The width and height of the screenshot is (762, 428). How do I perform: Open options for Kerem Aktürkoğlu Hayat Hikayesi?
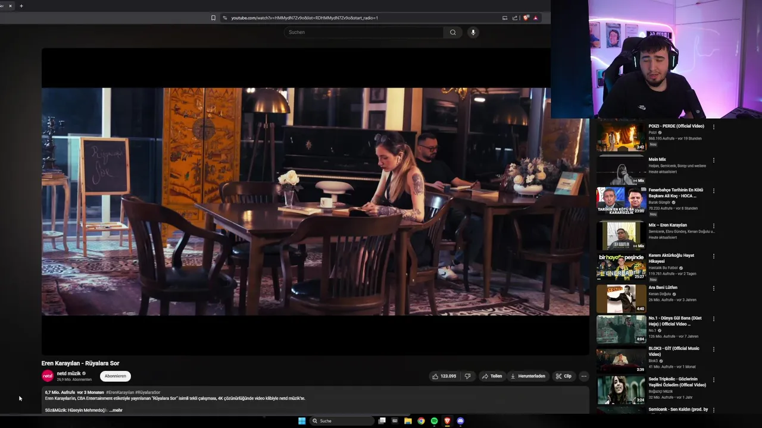coord(713,256)
